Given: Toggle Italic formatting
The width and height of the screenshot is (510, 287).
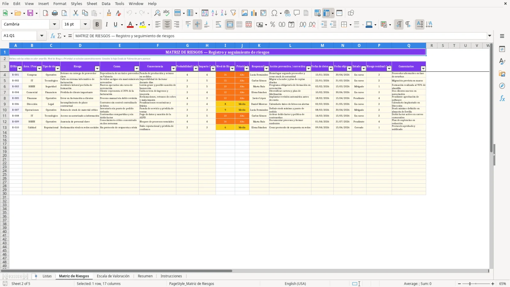Looking at the screenshot, I should tap(107, 25).
